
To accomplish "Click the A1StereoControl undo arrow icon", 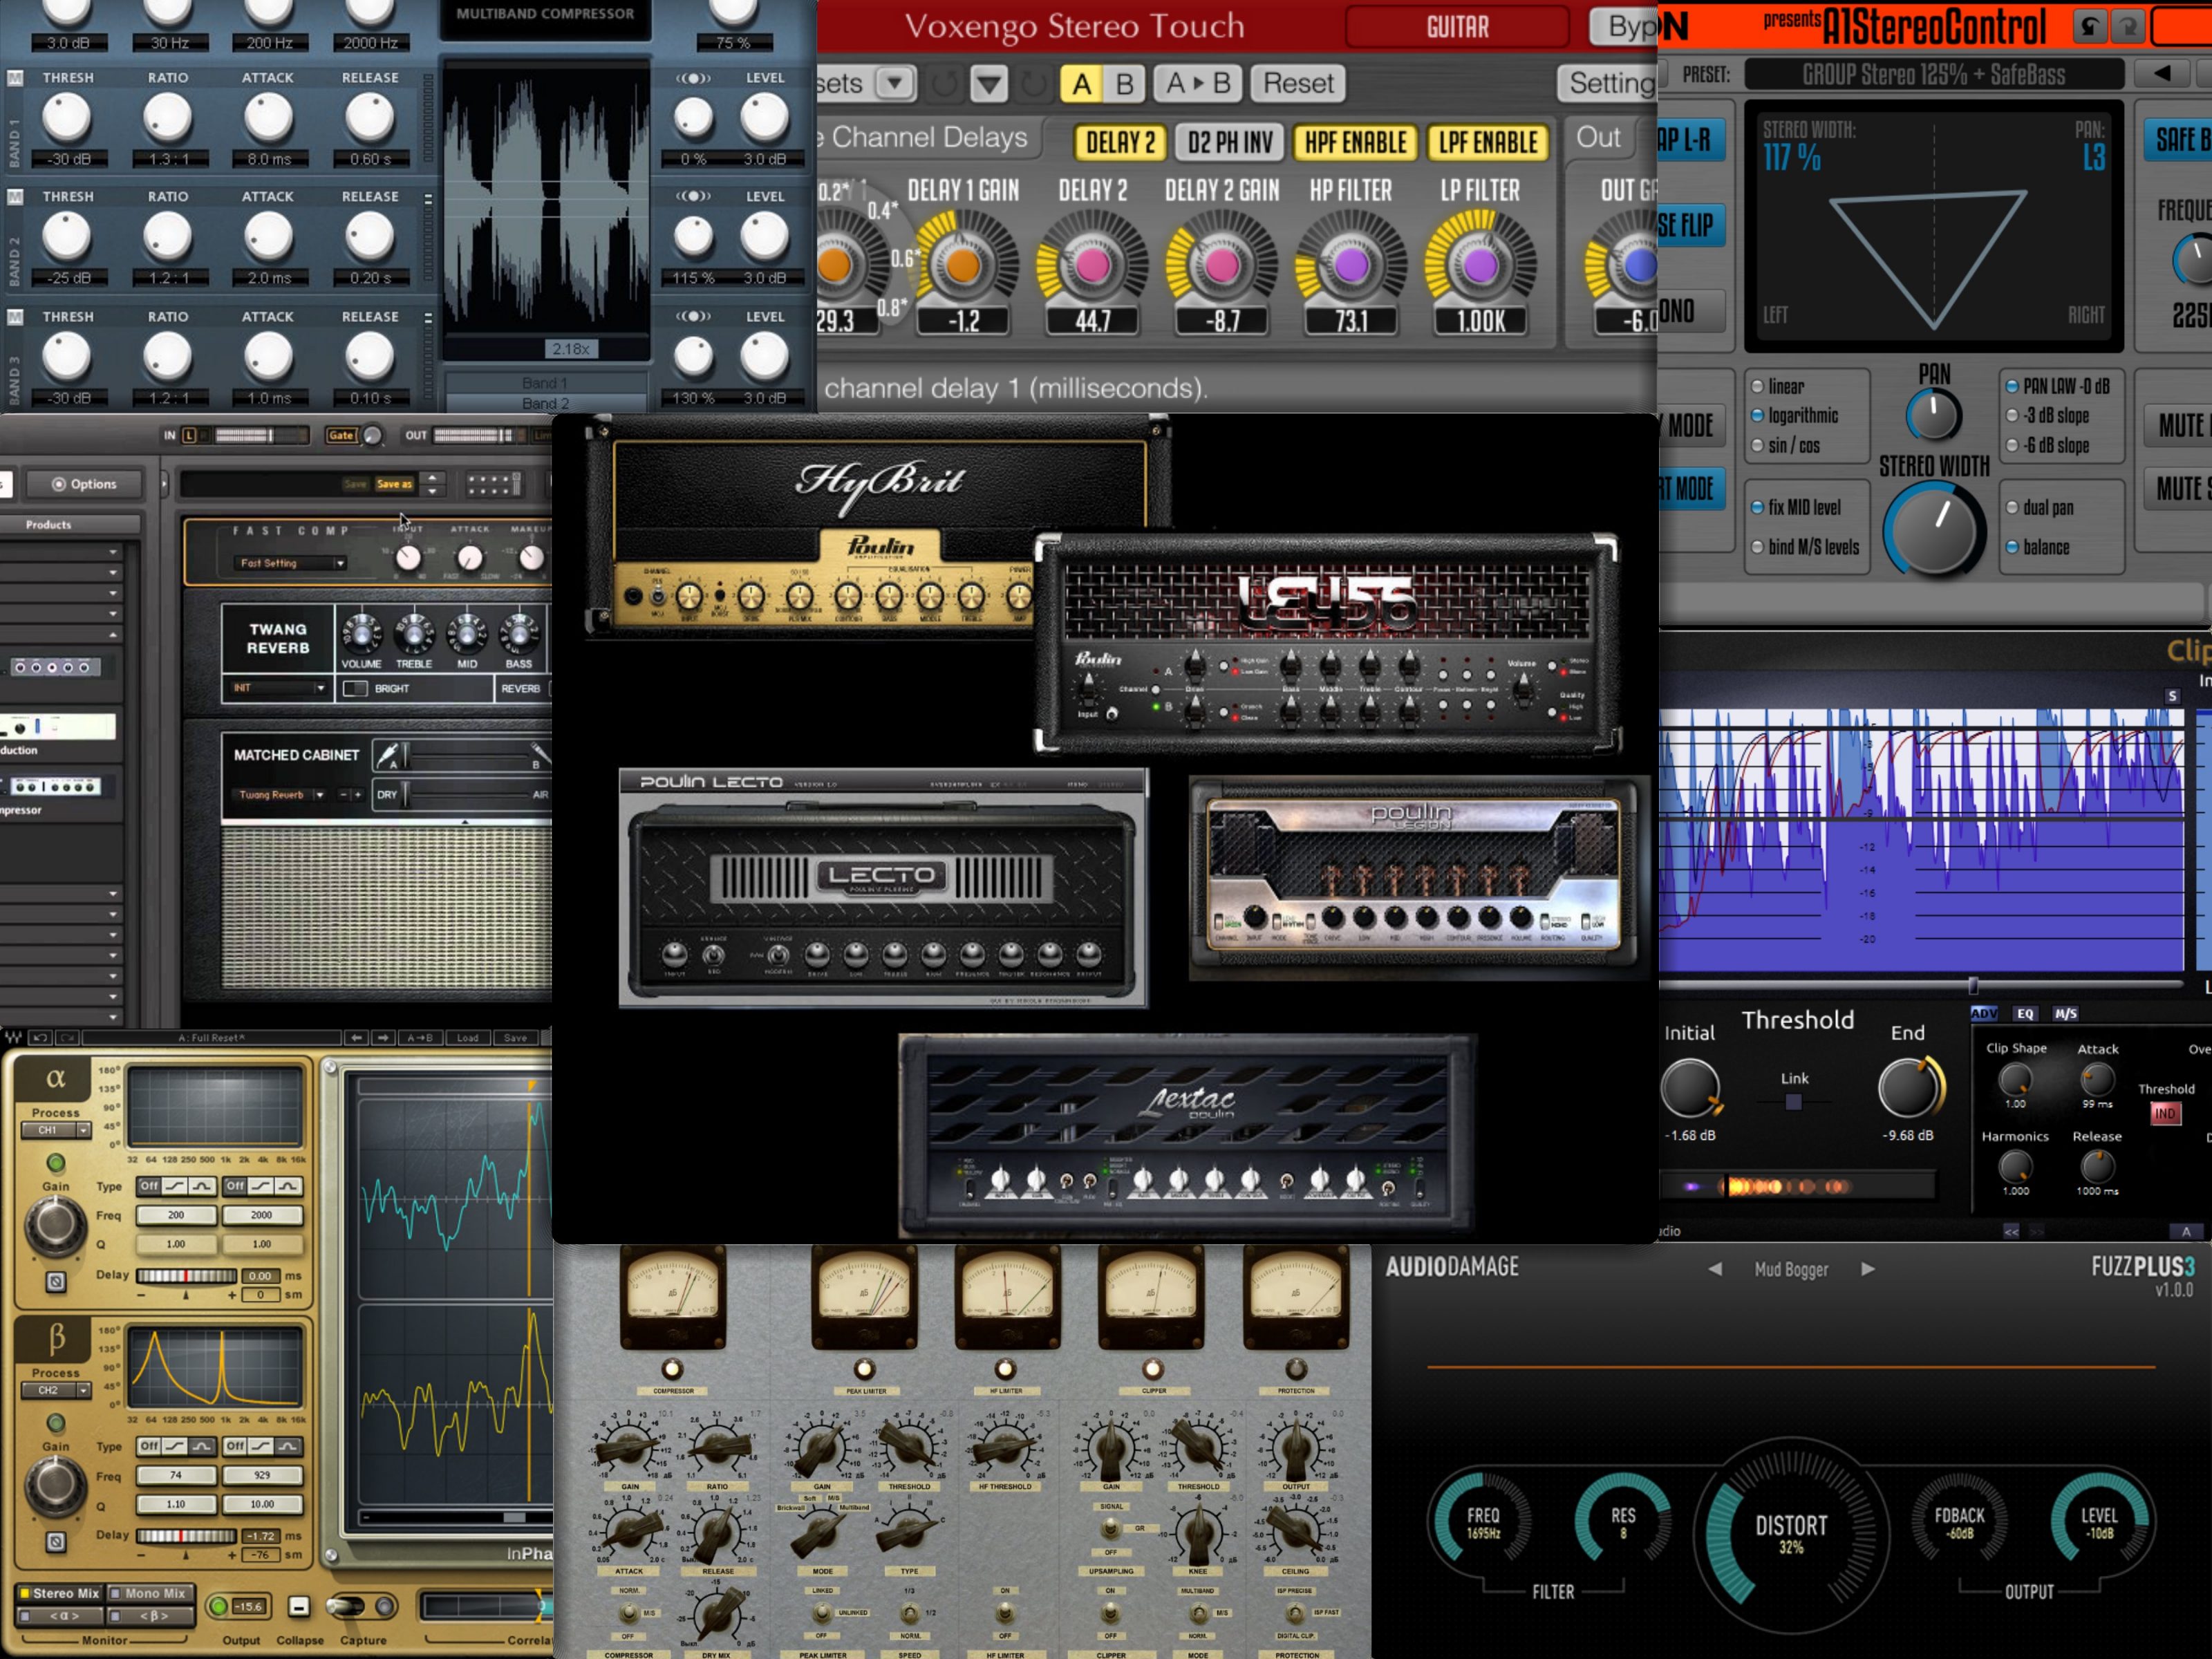I will coord(2089,27).
